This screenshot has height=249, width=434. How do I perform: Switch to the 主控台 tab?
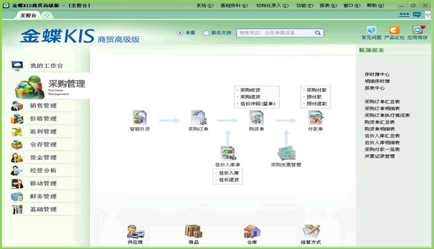tap(28, 14)
